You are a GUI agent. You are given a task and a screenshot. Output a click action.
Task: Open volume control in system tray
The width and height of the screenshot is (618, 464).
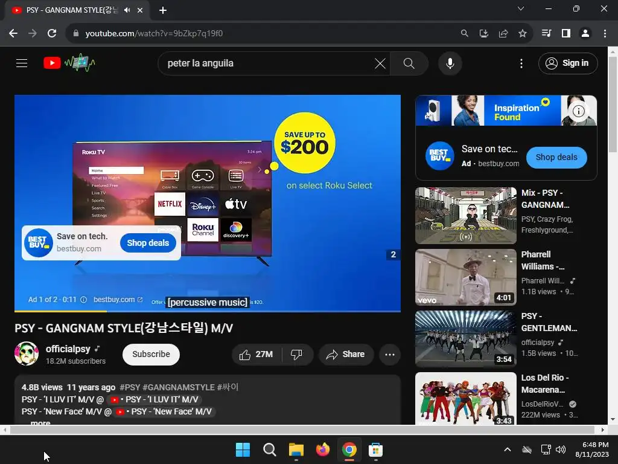561,449
